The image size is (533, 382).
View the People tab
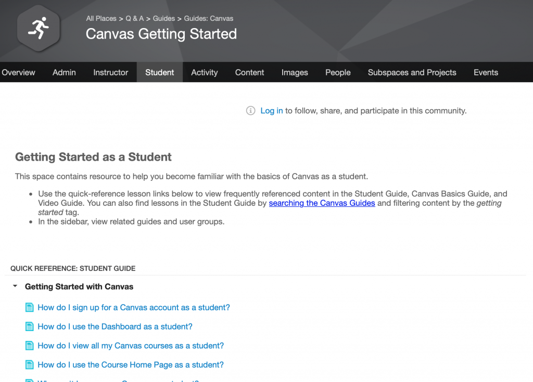pos(338,73)
